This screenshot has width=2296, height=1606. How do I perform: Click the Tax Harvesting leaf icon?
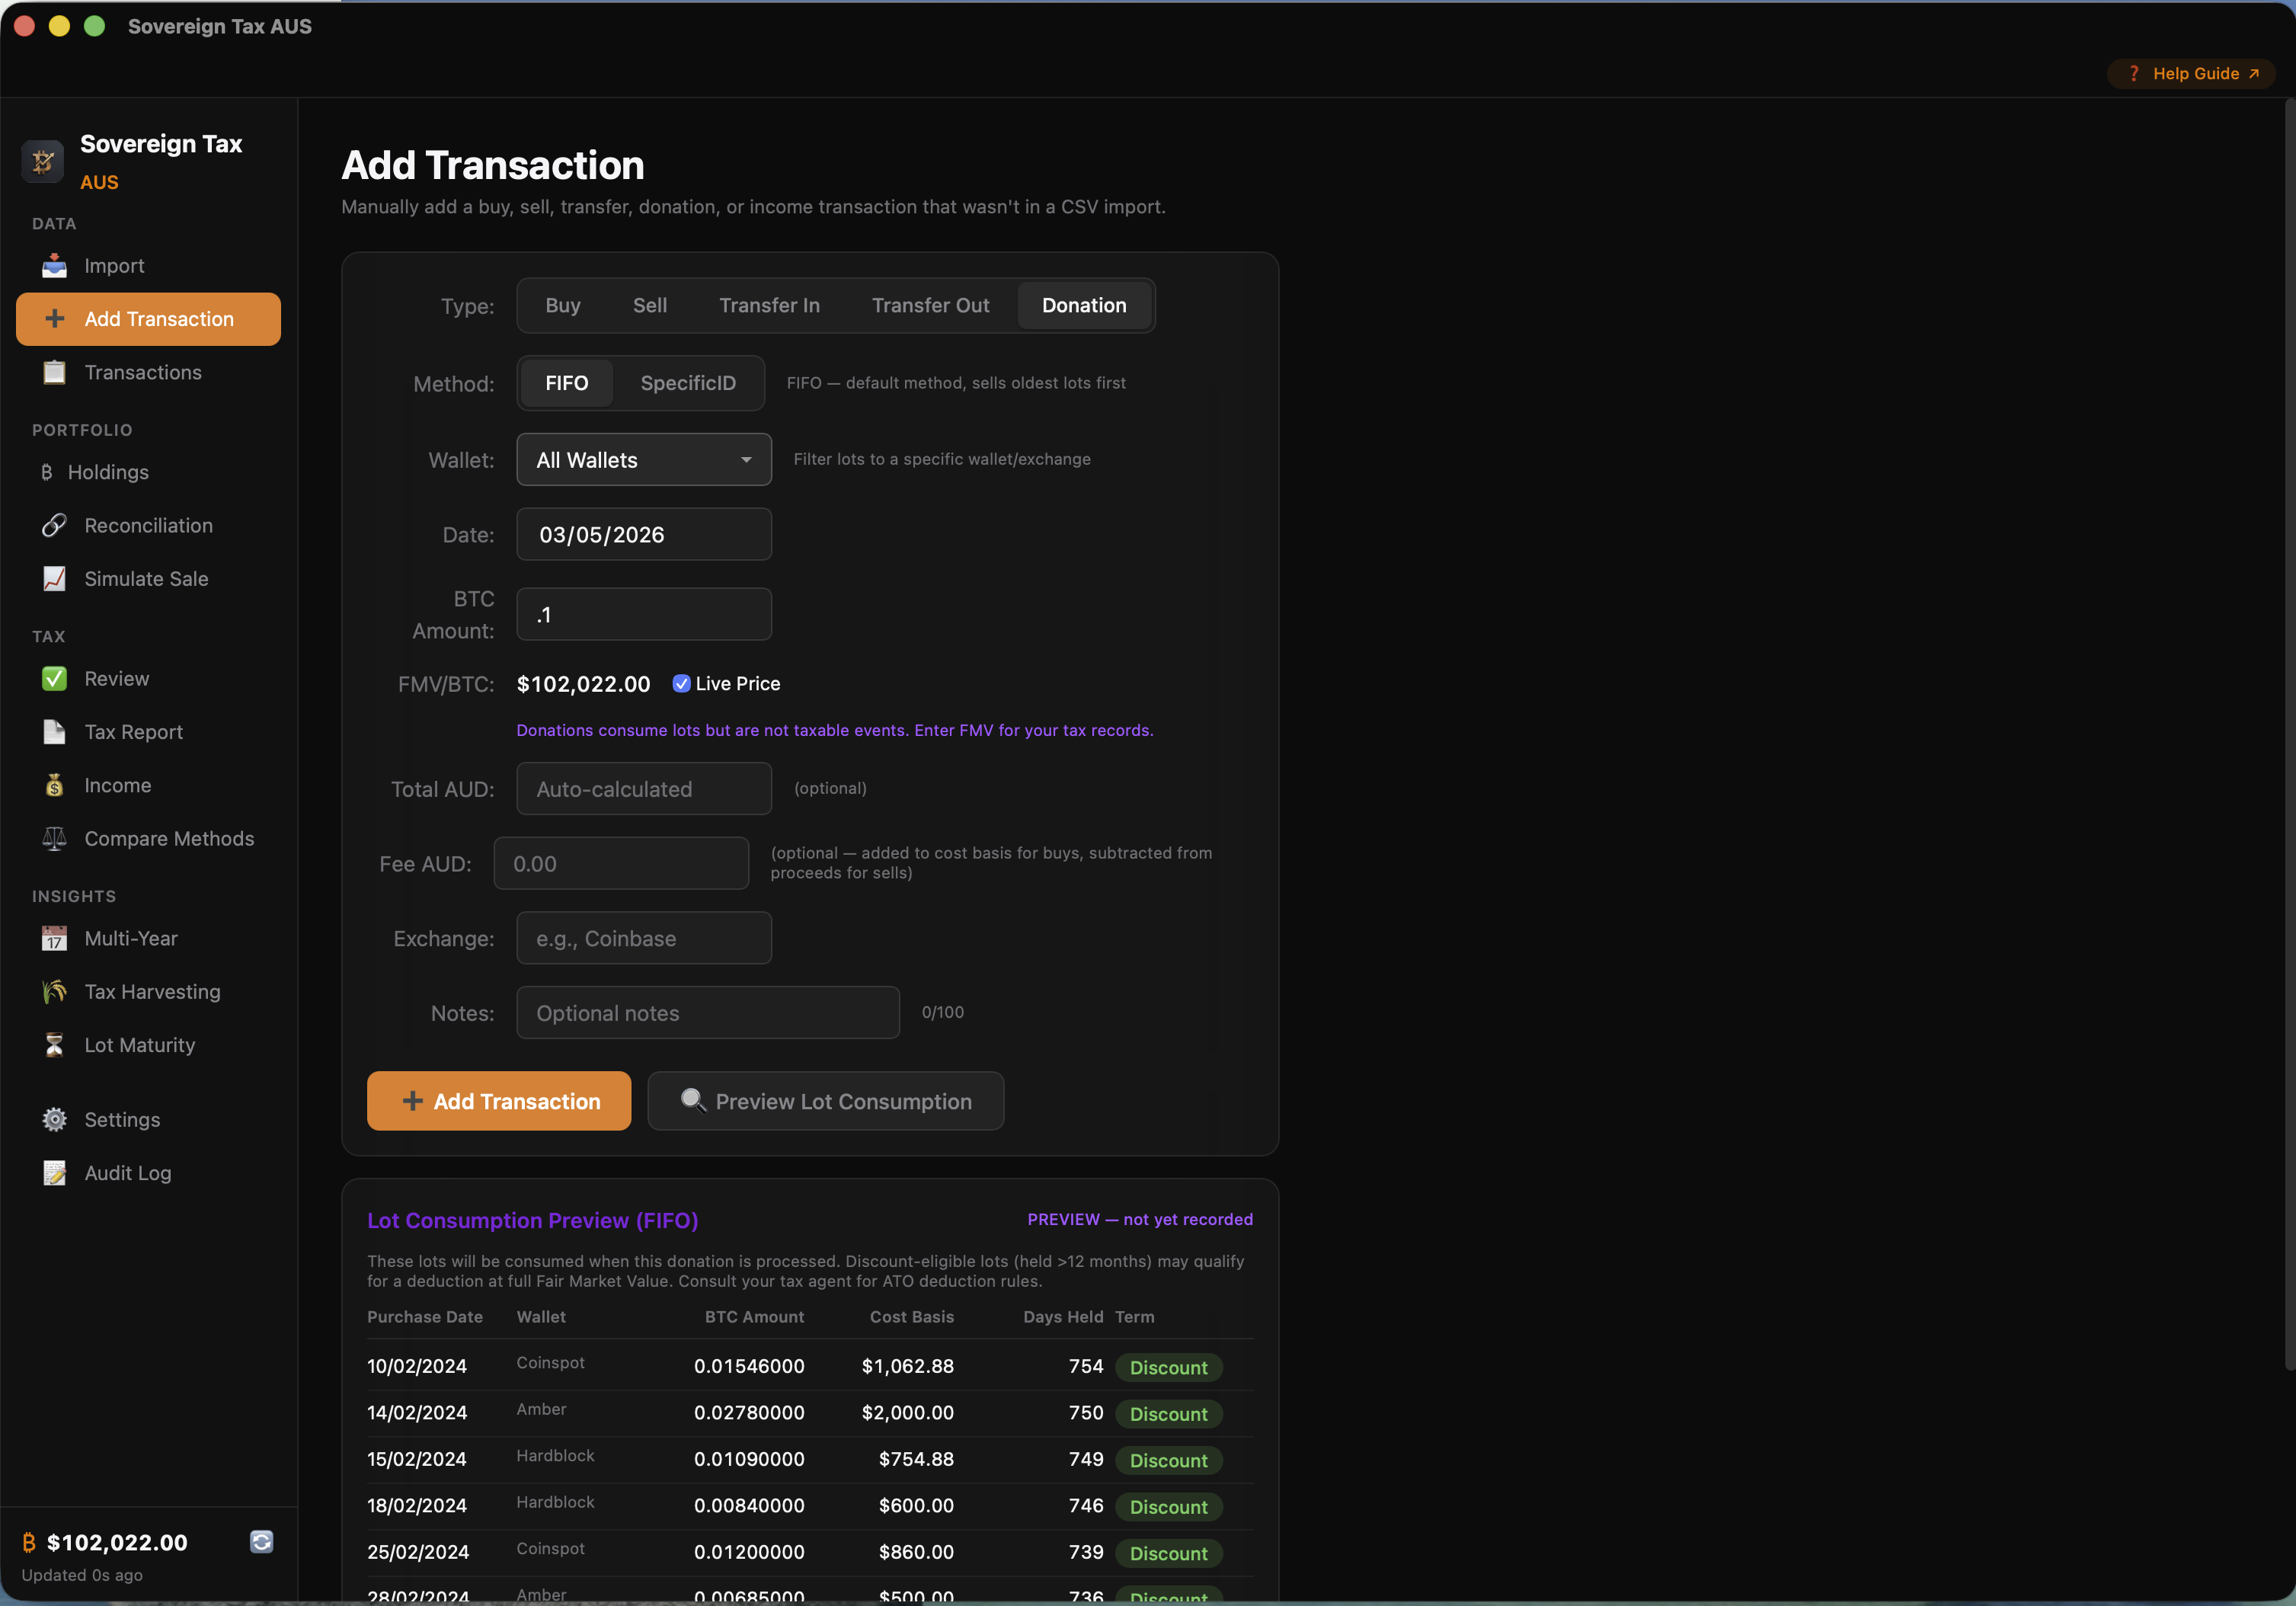pos(54,991)
